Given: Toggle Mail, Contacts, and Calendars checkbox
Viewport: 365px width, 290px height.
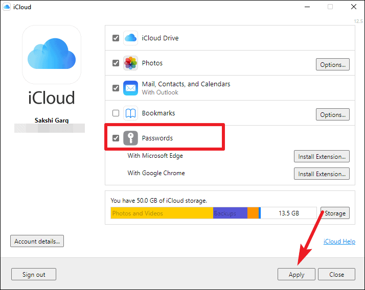Looking at the screenshot, I should click(x=116, y=88).
